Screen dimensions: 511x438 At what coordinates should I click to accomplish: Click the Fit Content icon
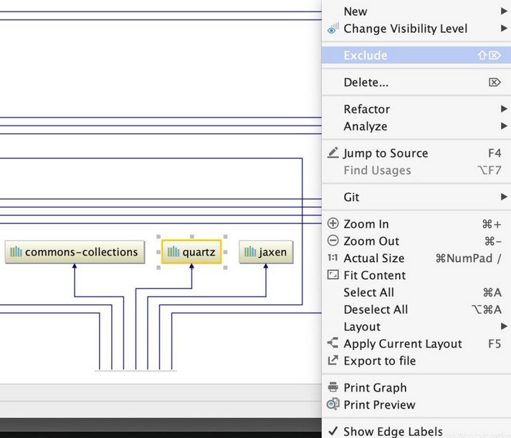click(333, 275)
